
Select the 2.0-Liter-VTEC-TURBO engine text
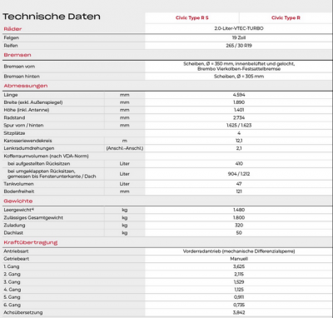point(239,28)
